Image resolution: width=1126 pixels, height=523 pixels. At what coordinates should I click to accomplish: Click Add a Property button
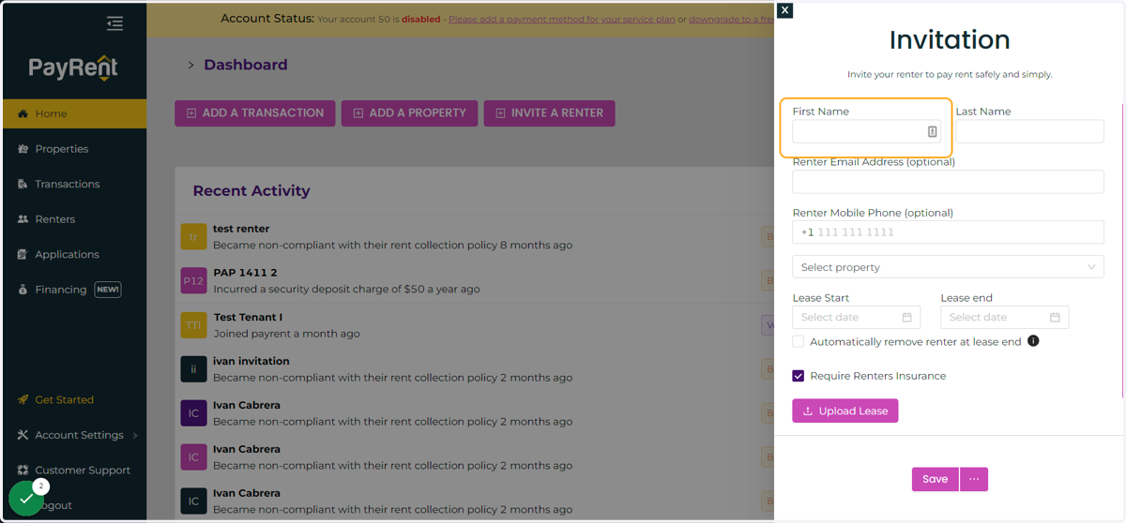pyautogui.click(x=409, y=113)
